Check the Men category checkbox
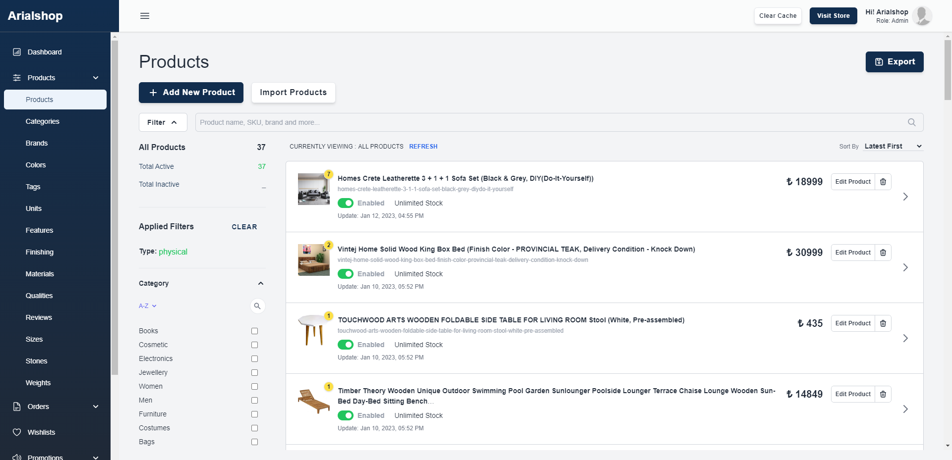 254,400
